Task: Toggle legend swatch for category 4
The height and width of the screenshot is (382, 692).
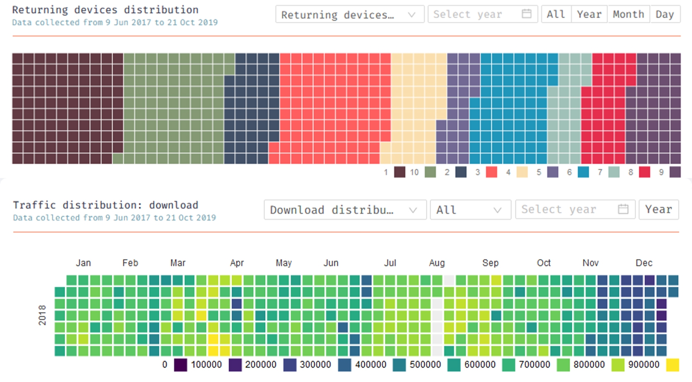Action: pyautogui.click(x=522, y=172)
